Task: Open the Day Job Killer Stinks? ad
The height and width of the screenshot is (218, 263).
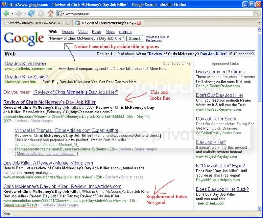Action: coord(26,77)
